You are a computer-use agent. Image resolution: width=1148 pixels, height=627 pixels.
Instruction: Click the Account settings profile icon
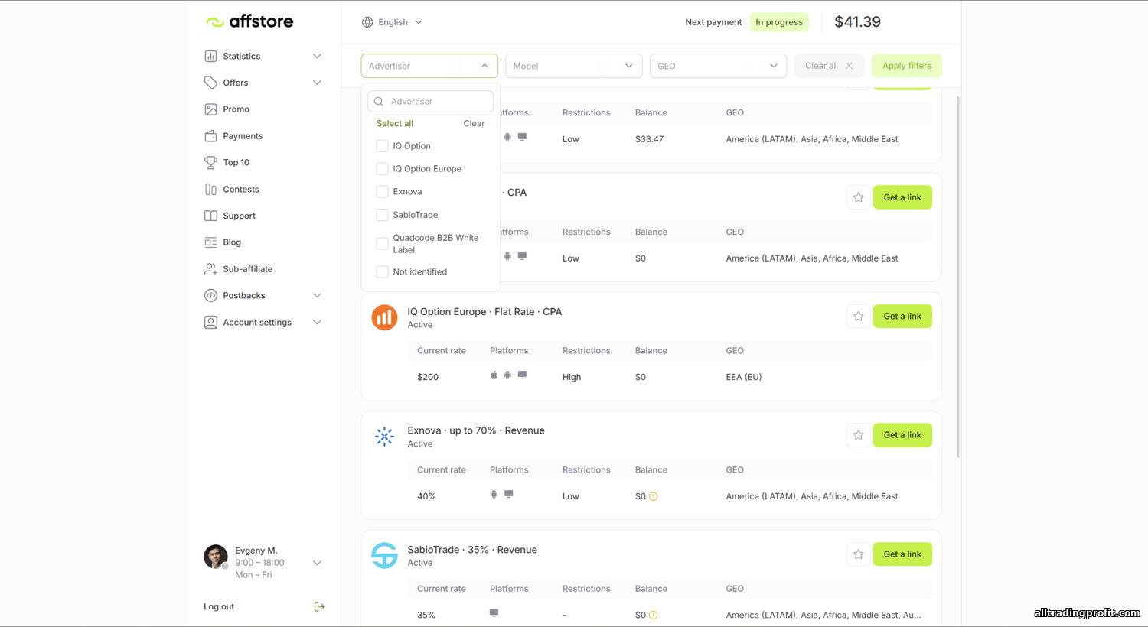pos(210,323)
